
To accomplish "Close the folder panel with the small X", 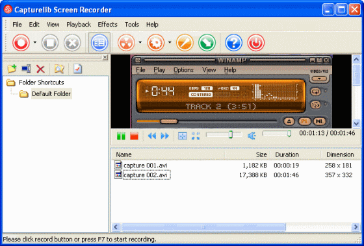I will (105, 57).
